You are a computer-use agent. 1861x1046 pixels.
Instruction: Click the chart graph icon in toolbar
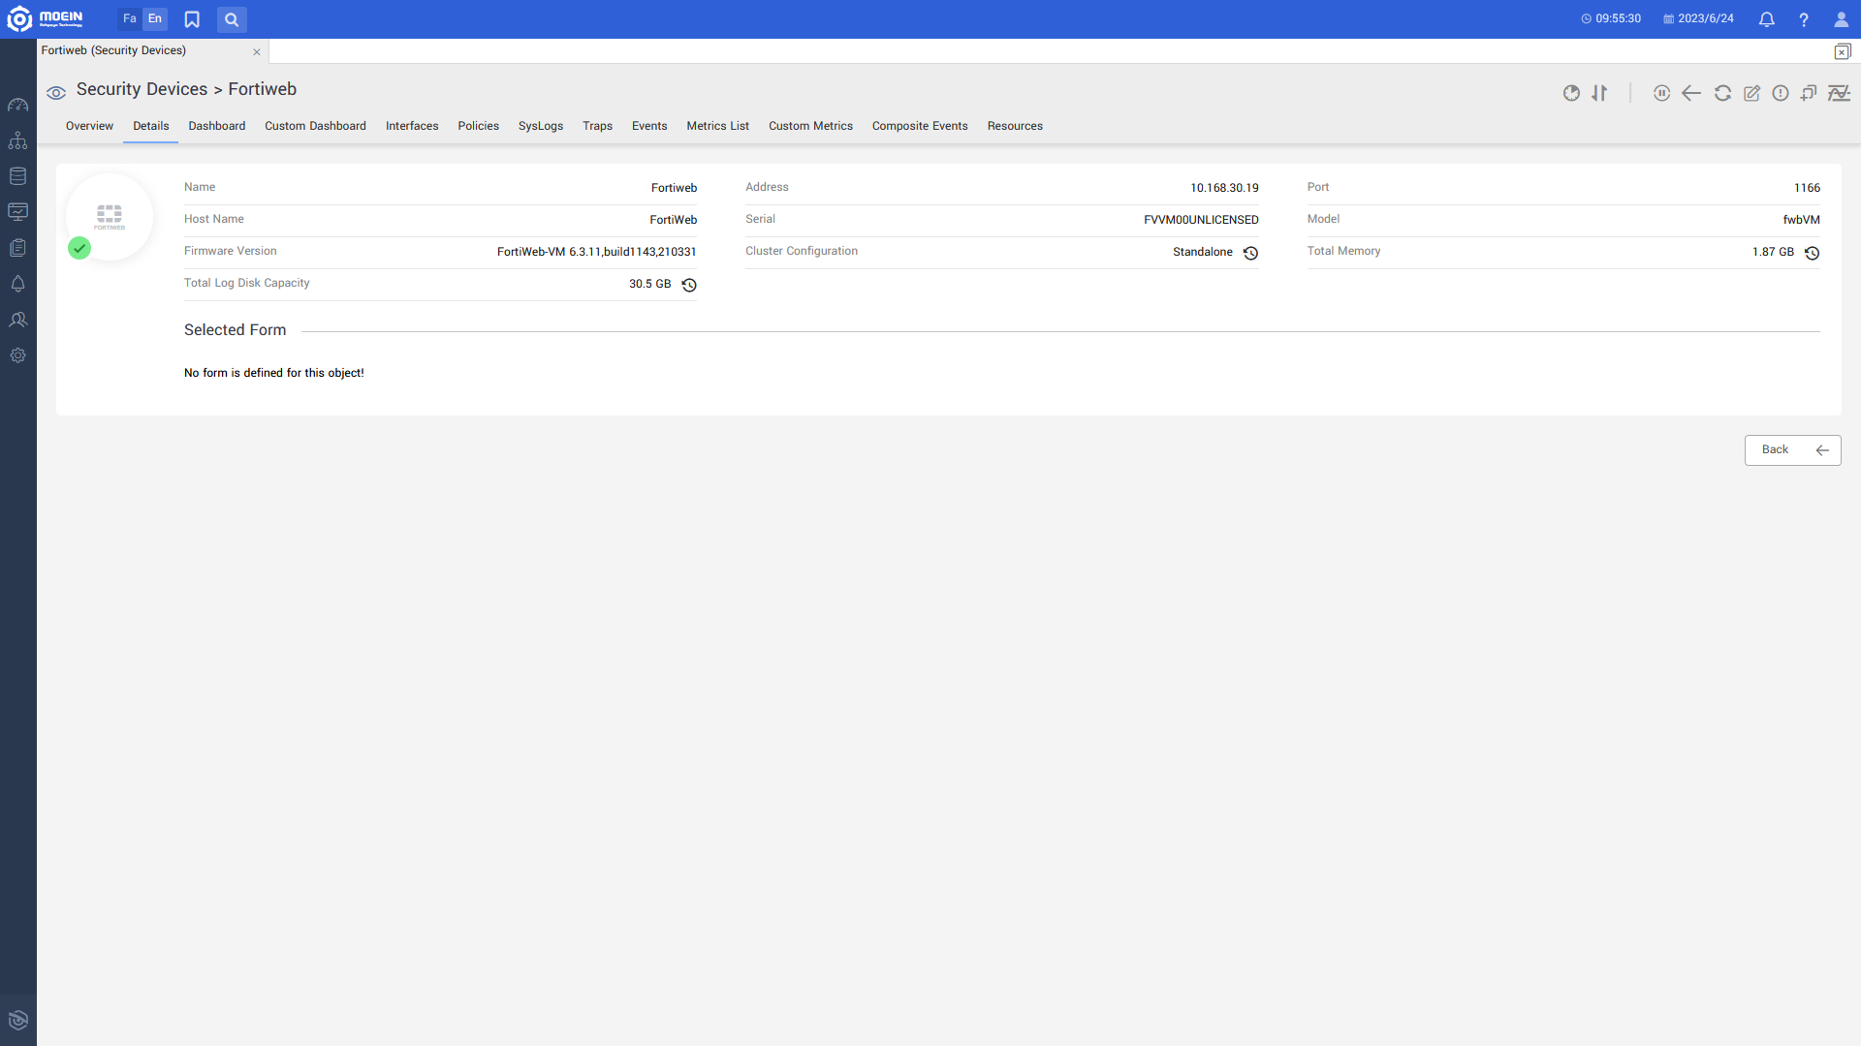(x=1839, y=93)
